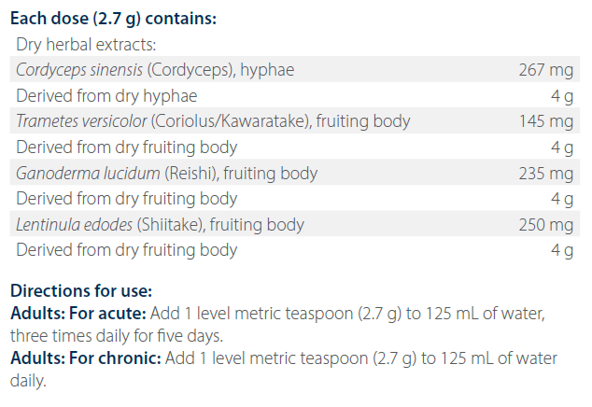Image resolution: width=592 pixels, height=407 pixels.
Task: Click the 267 mg amount value
Action: coord(546,69)
